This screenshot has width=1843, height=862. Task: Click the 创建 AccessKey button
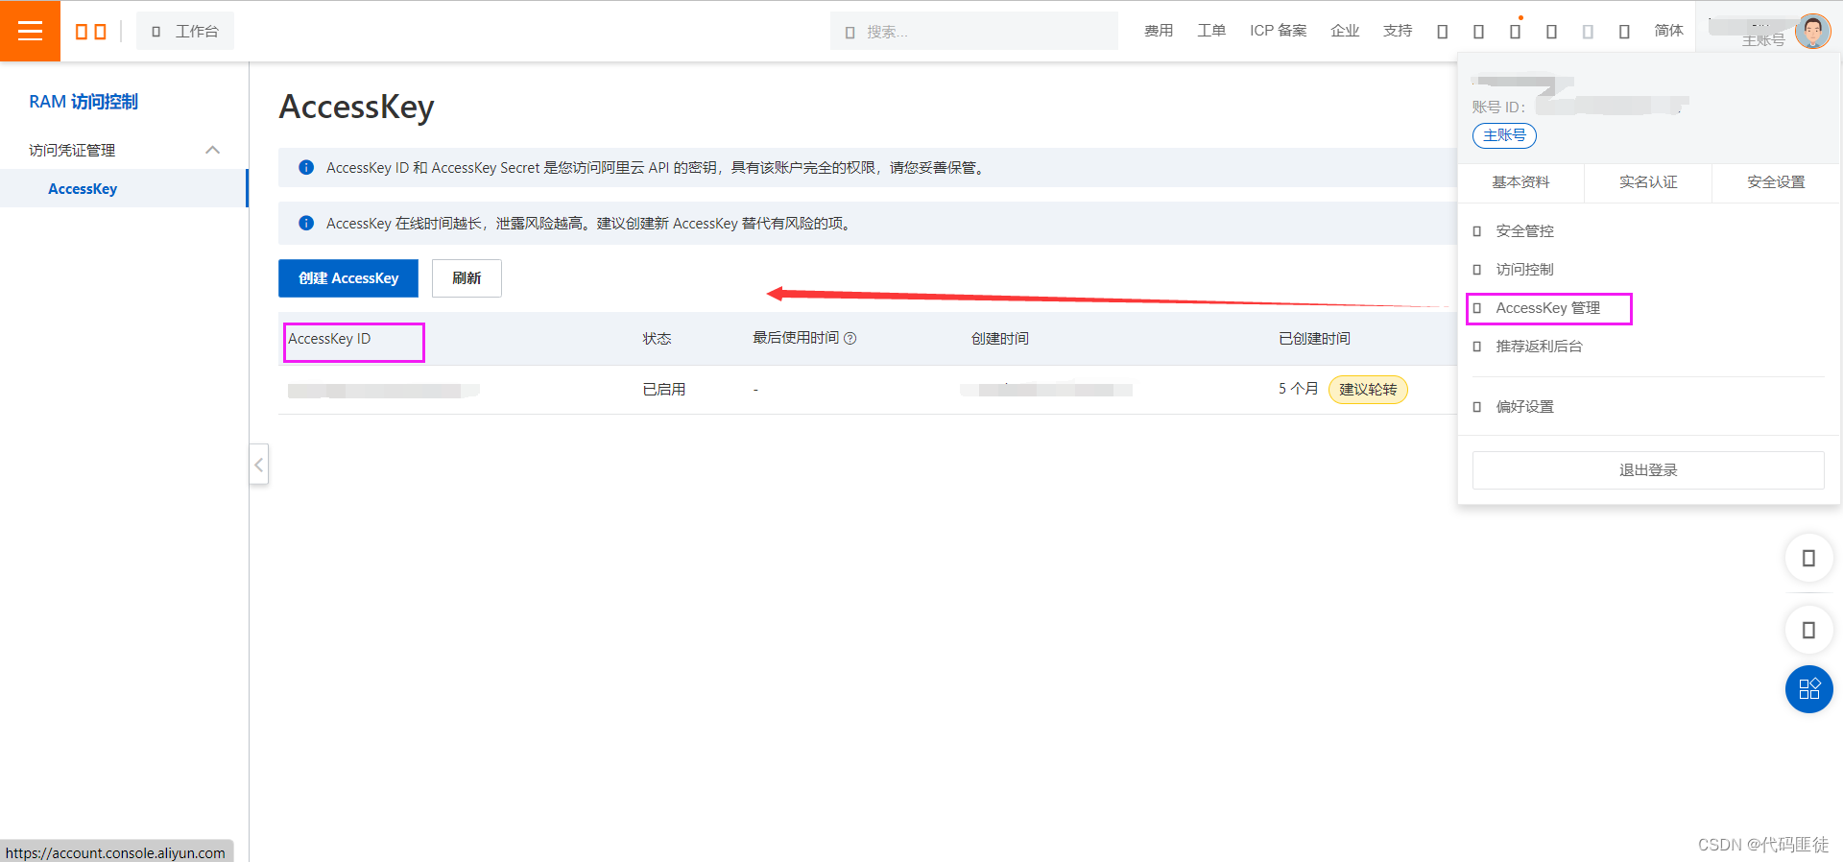coord(348,278)
